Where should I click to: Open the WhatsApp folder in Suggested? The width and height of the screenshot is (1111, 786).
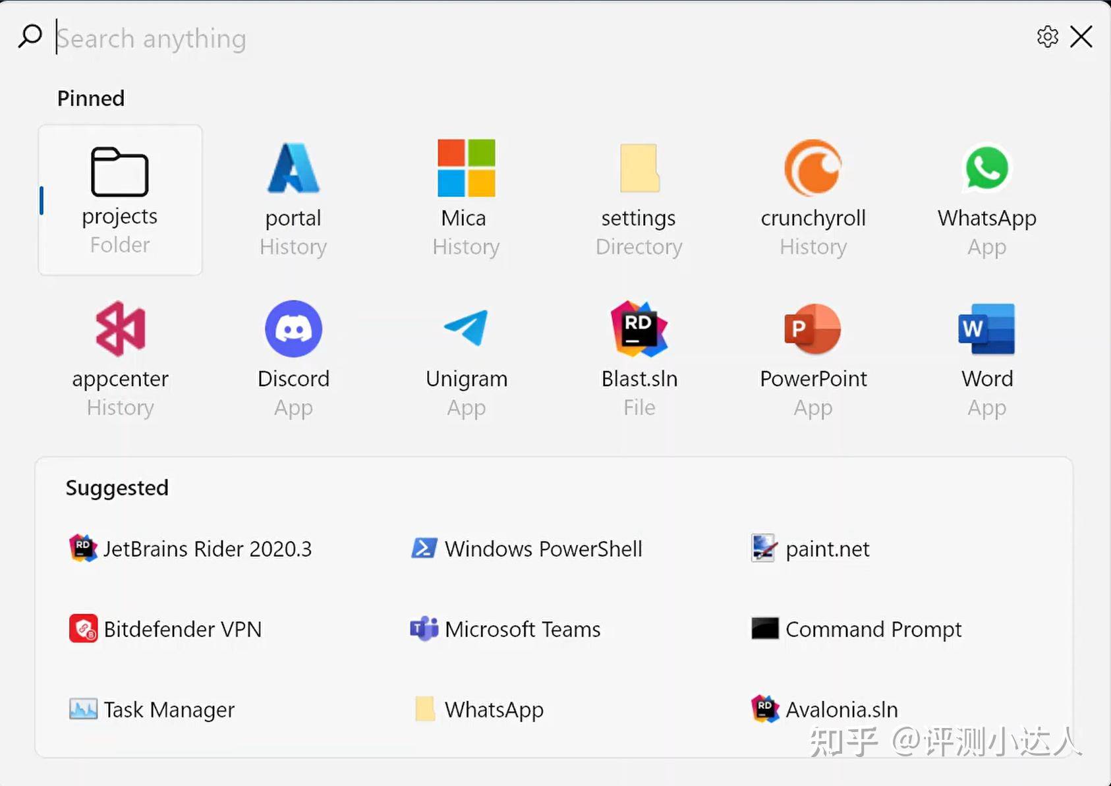click(479, 709)
